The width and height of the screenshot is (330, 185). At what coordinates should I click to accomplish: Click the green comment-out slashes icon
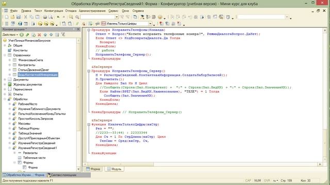coord(77,24)
